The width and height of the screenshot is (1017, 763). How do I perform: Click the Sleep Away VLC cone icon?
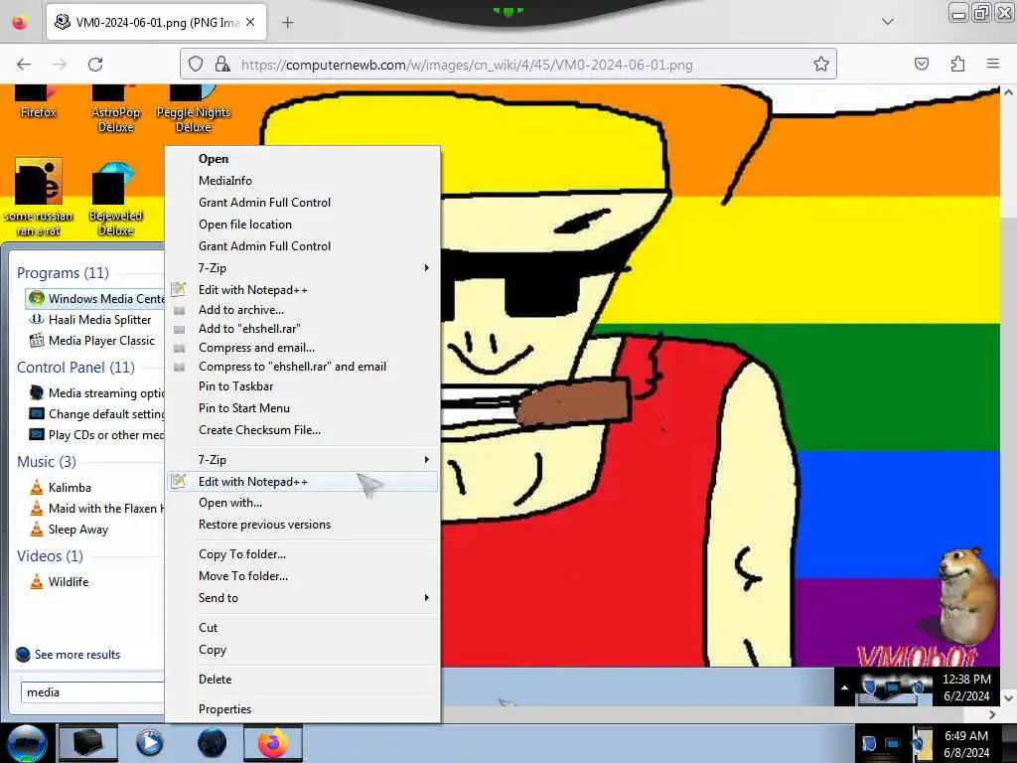point(37,529)
